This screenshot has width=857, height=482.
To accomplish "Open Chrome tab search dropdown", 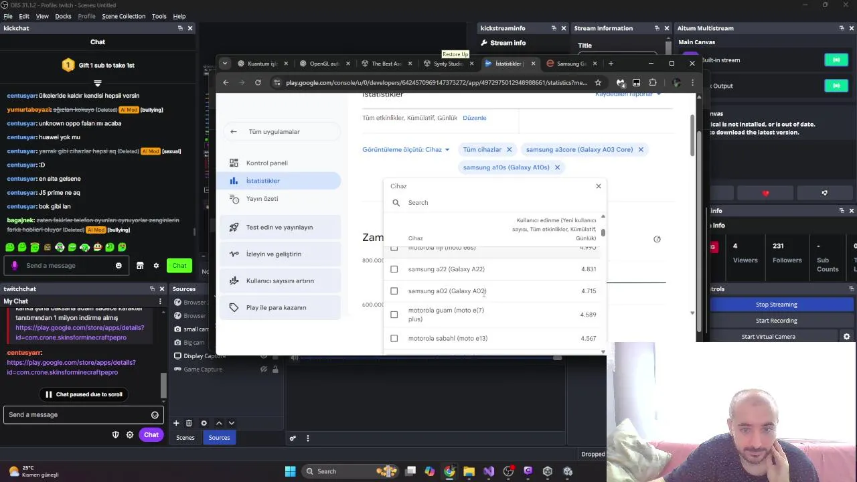I will 224,64.
